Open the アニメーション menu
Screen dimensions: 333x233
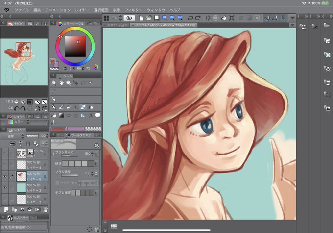pos(58,10)
